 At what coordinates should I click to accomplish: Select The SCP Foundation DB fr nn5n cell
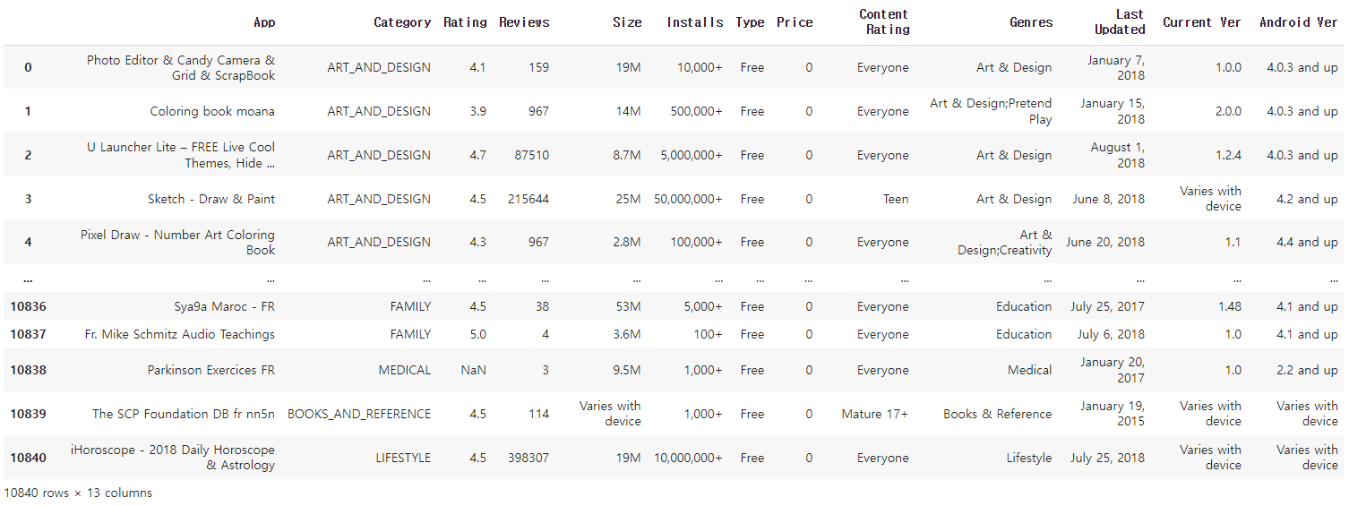pyautogui.click(x=184, y=414)
